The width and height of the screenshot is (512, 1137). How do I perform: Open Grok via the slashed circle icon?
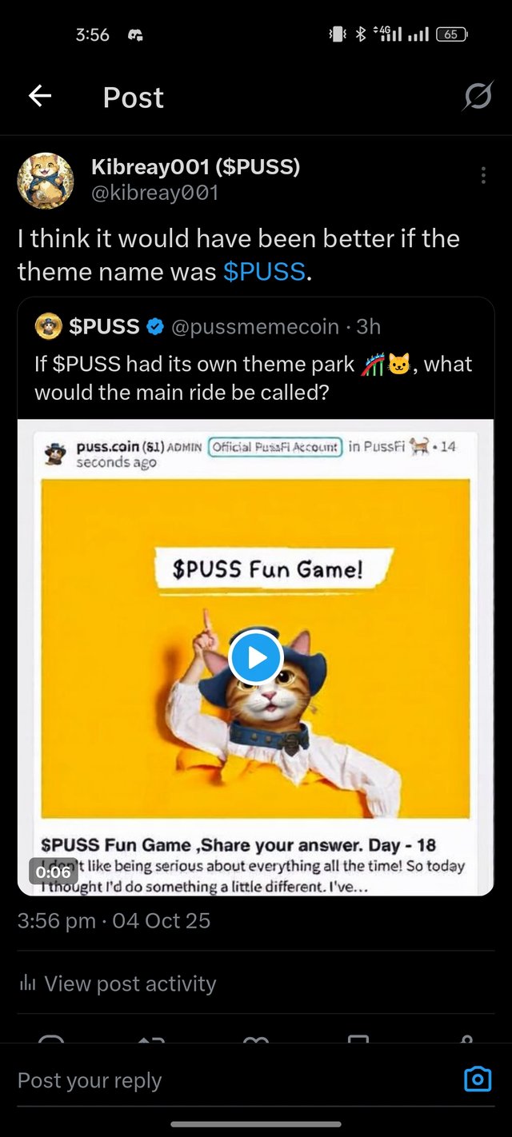point(478,97)
